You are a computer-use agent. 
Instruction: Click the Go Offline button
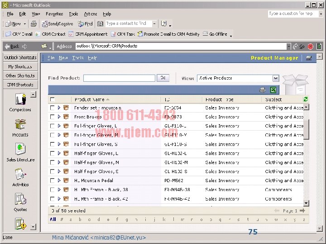(215, 34)
